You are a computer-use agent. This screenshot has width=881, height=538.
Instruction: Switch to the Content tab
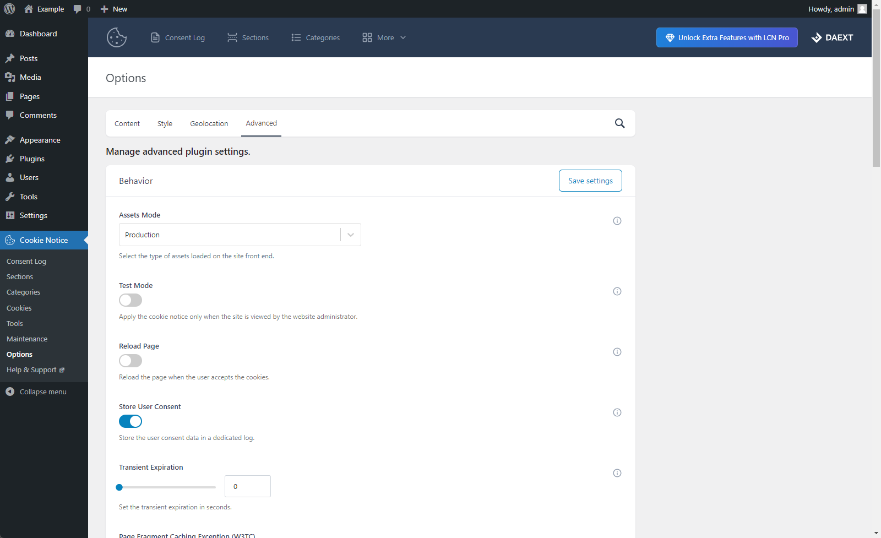127,123
